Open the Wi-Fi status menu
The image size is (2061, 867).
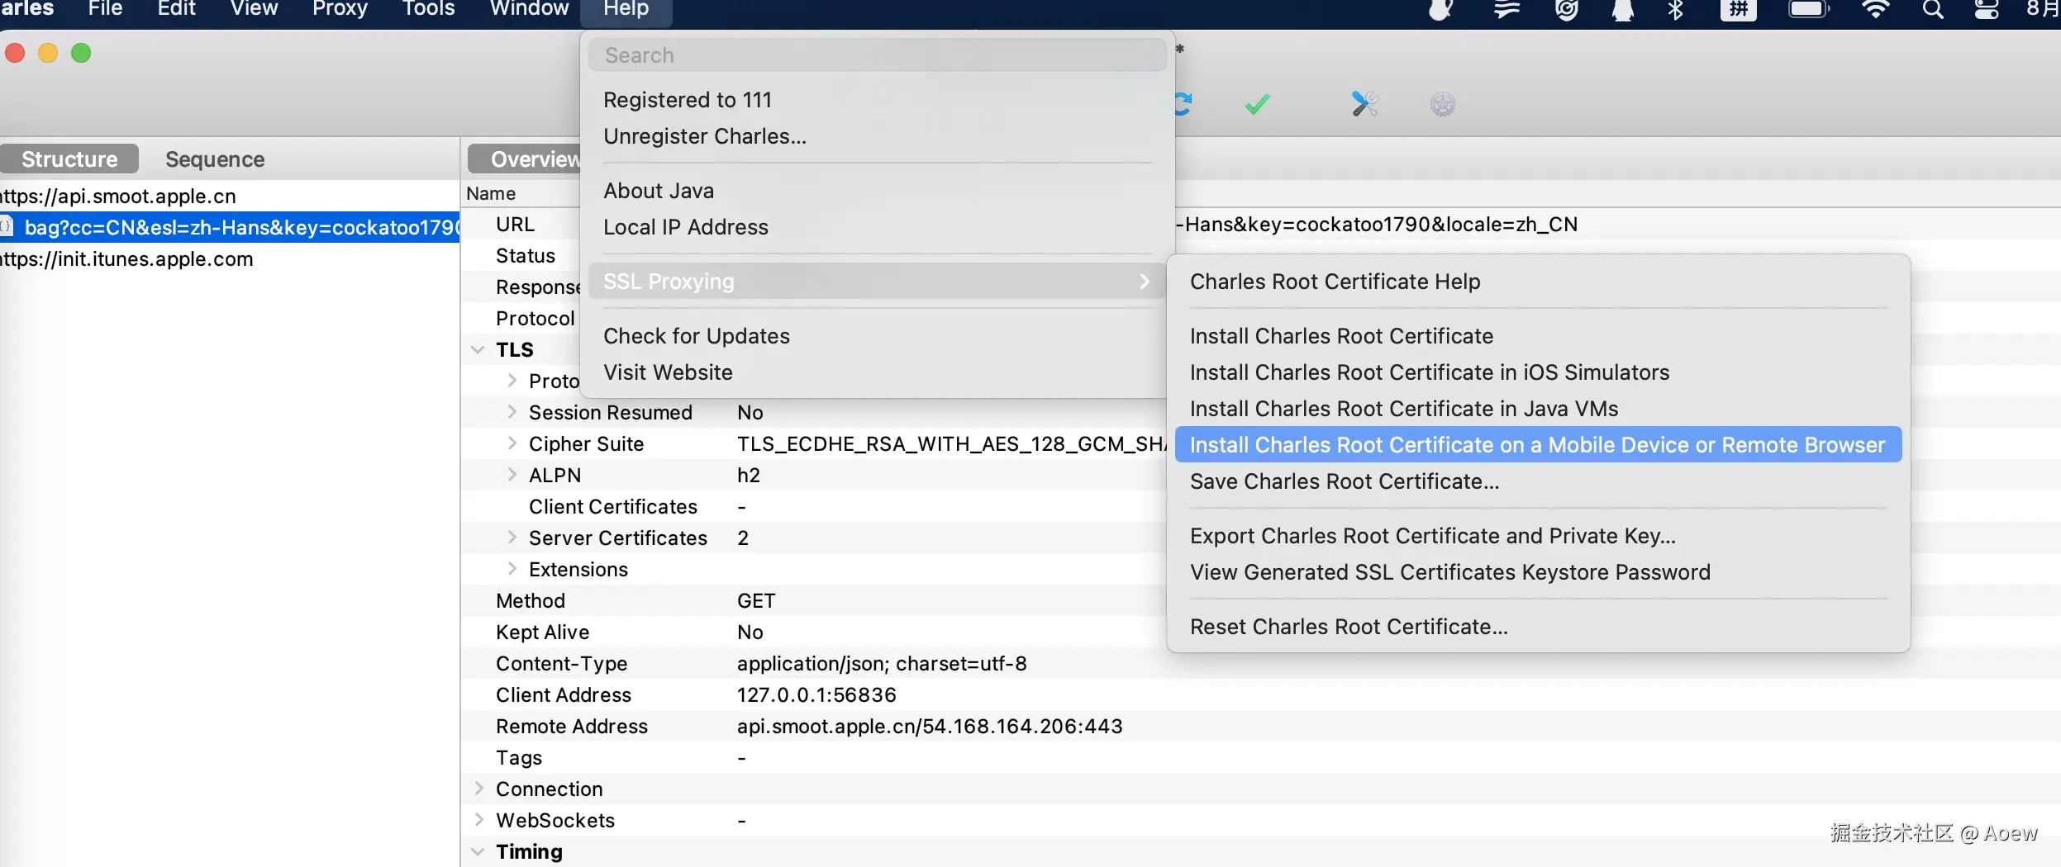coord(1876,9)
